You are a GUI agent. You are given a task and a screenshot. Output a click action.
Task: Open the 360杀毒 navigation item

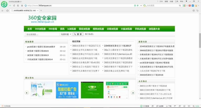[53, 29]
